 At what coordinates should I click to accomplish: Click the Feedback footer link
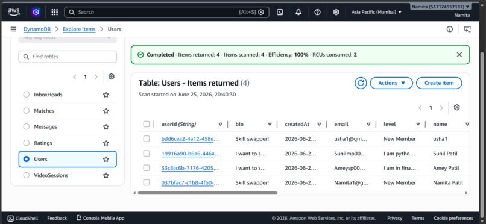pos(57,218)
